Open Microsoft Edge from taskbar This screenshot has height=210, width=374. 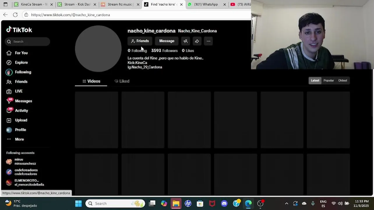click(x=248, y=204)
